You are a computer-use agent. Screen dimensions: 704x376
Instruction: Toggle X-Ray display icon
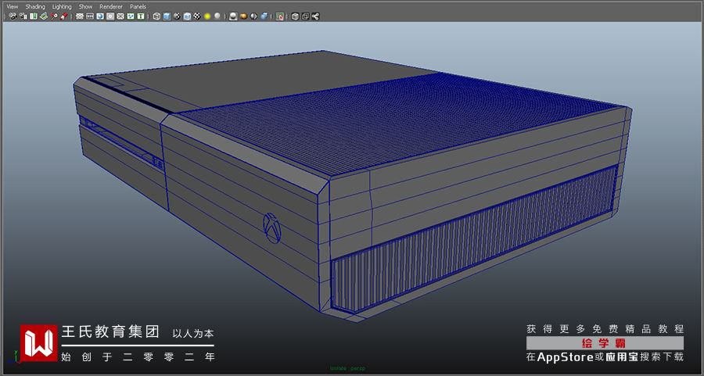click(x=295, y=16)
